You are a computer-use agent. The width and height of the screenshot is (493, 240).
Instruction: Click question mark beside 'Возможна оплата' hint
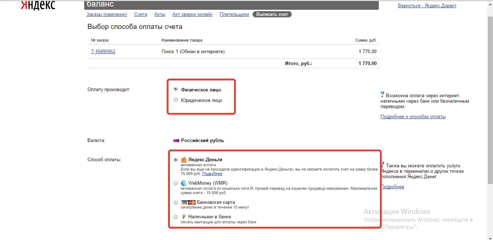[x=382, y=95]
